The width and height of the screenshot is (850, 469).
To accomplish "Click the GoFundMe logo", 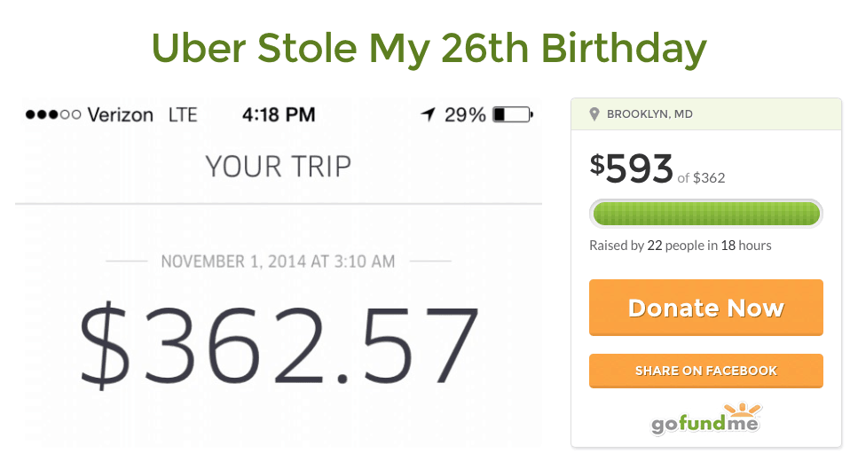I will tap(706, 418).
